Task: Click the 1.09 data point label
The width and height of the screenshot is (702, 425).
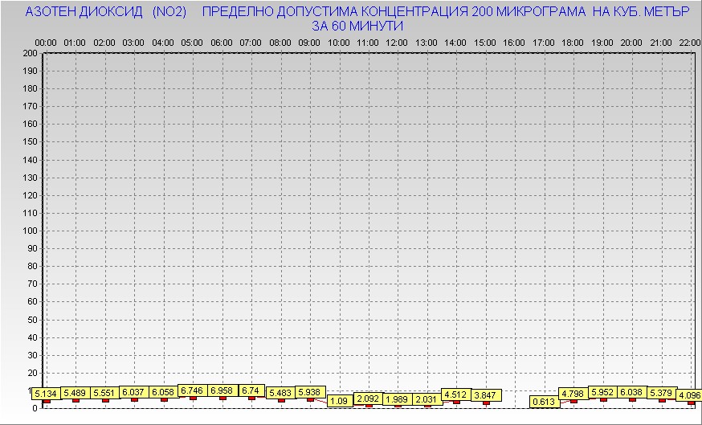Action: point(340,400)
